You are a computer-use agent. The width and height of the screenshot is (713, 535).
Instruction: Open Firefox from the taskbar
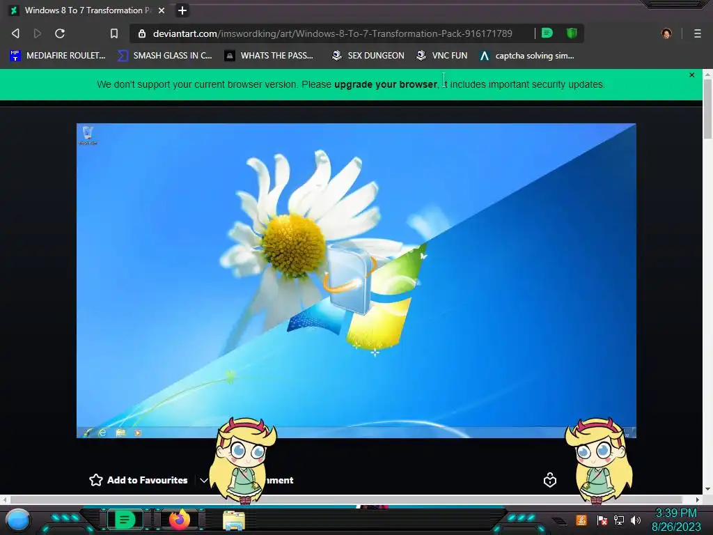(x=180, y=519)
